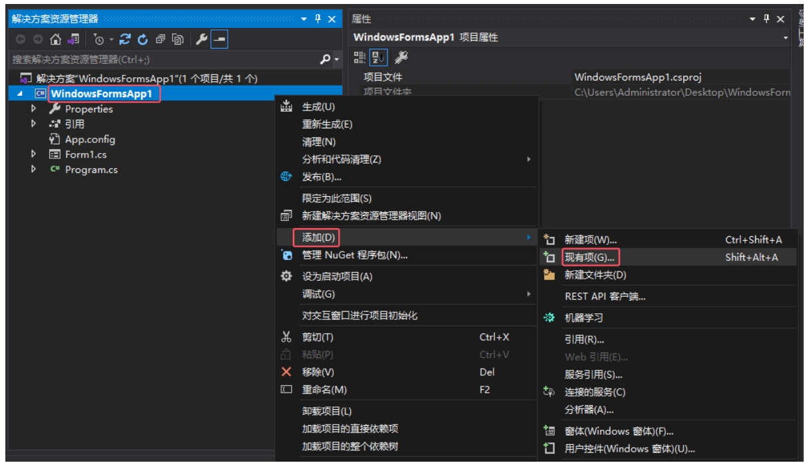Screen dimensions: 809x467
Task: Open the 调试(G) submenu
Action: click(407, 294)
